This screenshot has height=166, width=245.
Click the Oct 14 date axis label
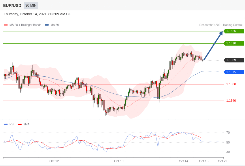click(183, 161)
